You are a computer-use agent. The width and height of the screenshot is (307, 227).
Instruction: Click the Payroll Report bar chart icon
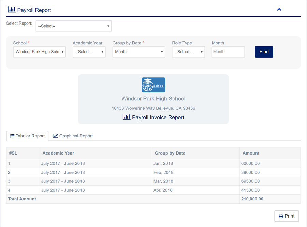point(12,10)
